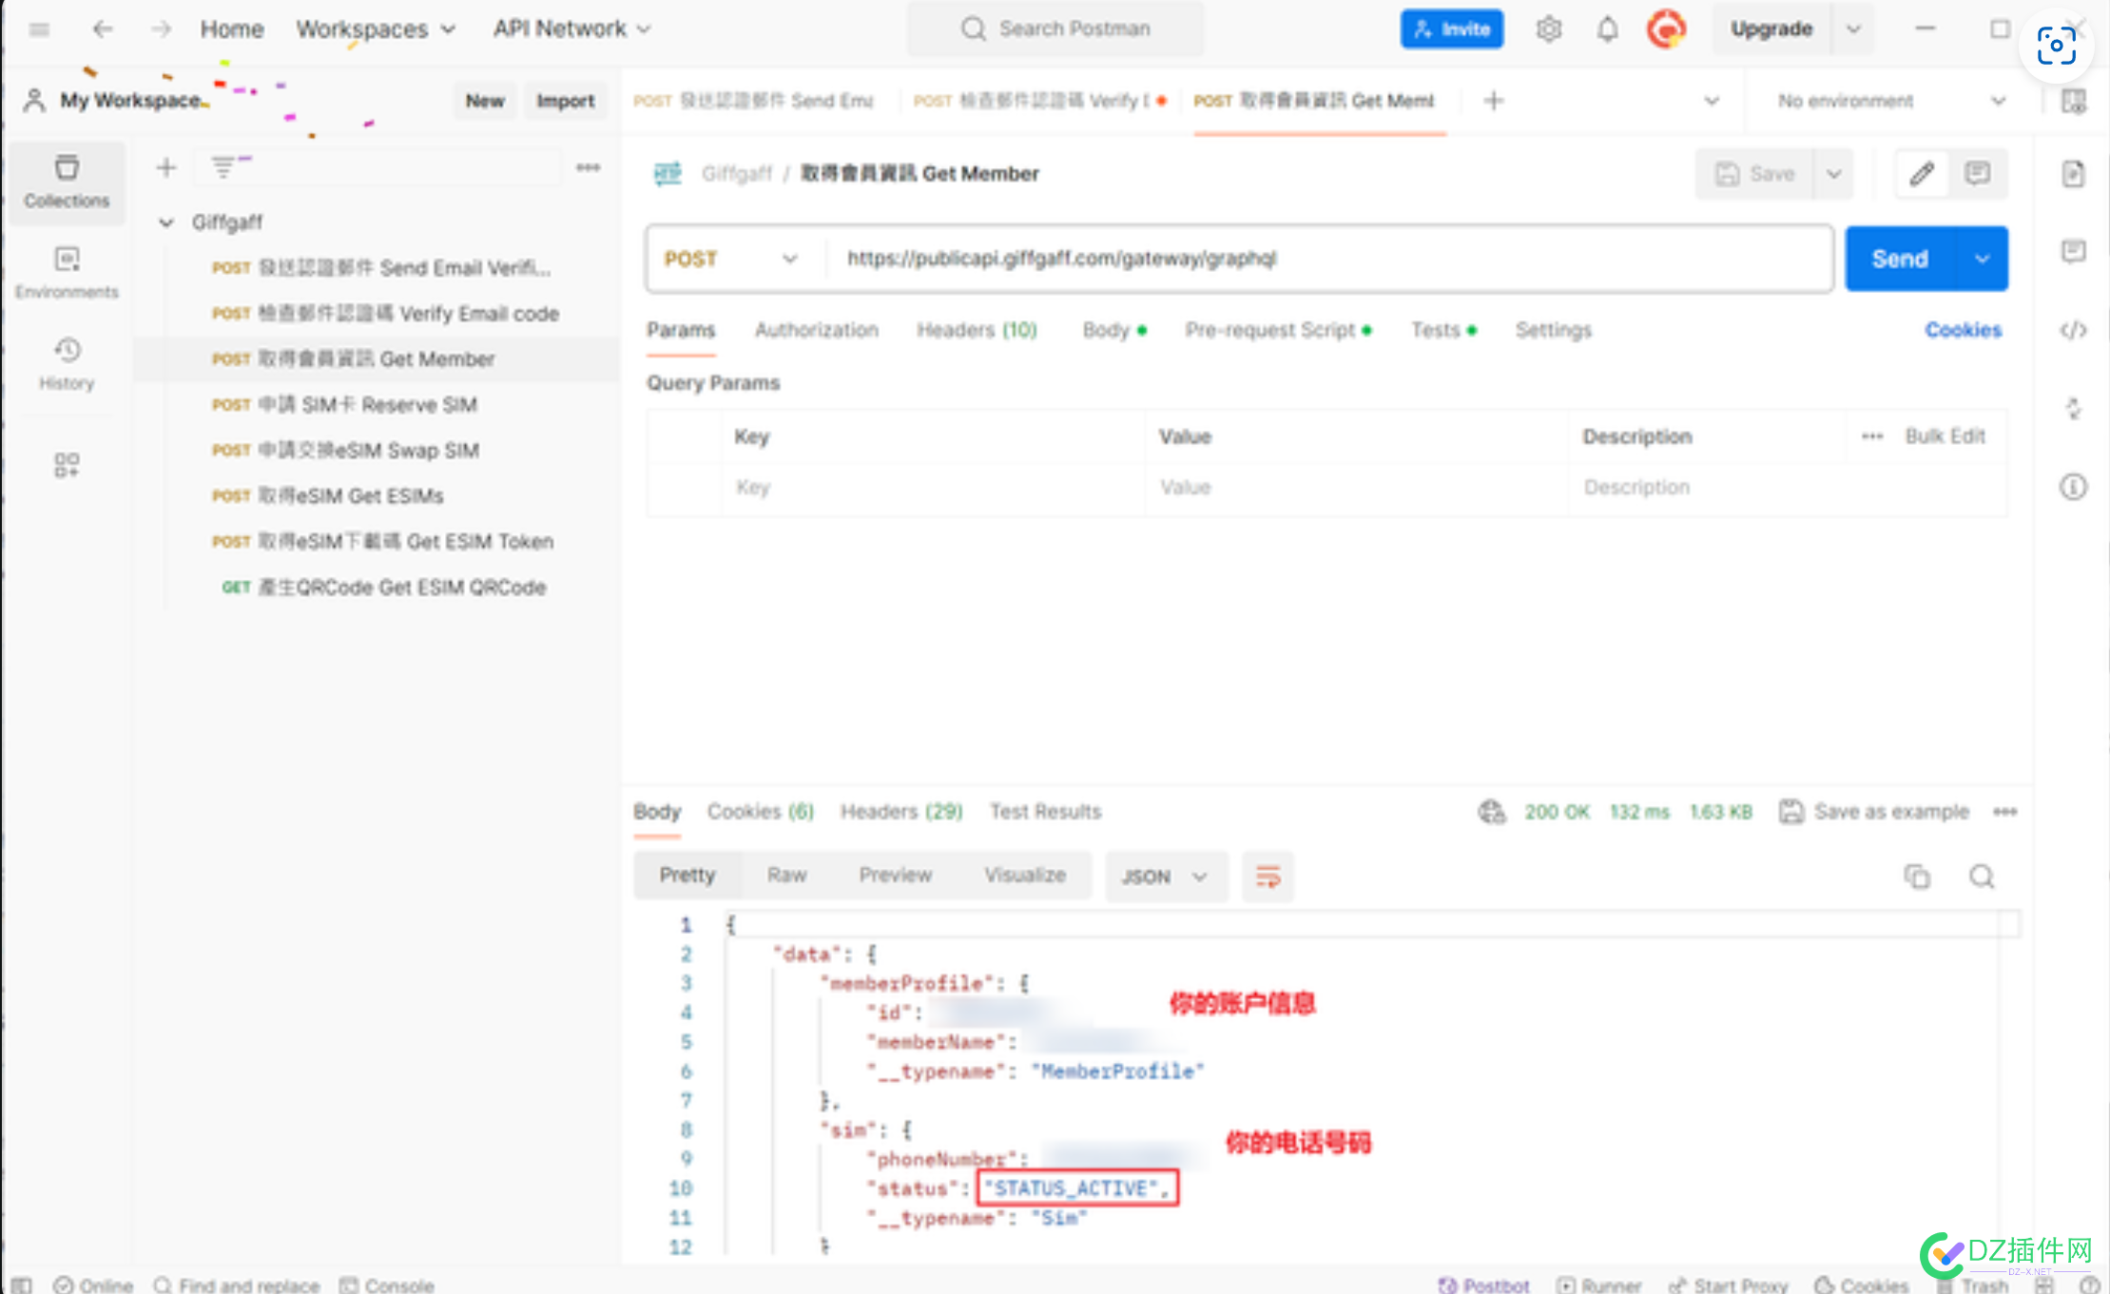This screenshot has height=1294, width=2110.
Task: Switch to the Pre-request Script tab
Action: click(x=1278, y=330)
